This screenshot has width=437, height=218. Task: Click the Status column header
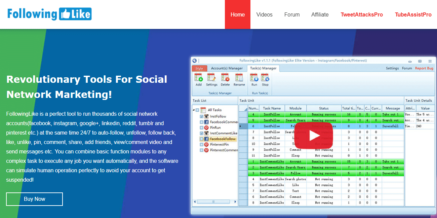pos(324,108)
